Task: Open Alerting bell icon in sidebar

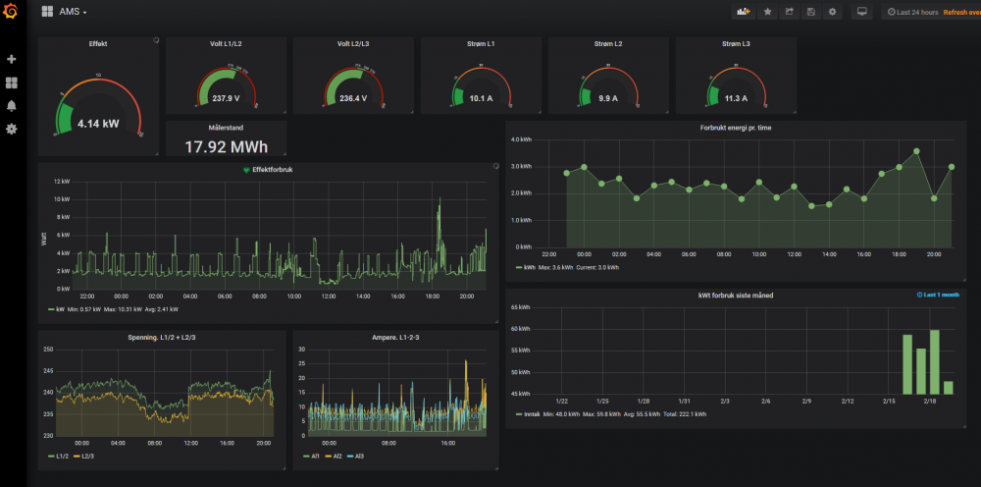Action: (12, 106)
